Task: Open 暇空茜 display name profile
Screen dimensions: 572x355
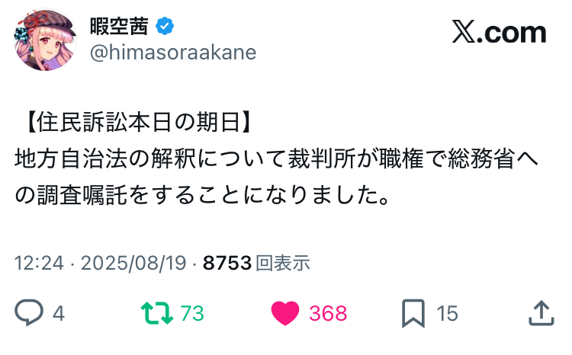Action: tap(122, 27)
